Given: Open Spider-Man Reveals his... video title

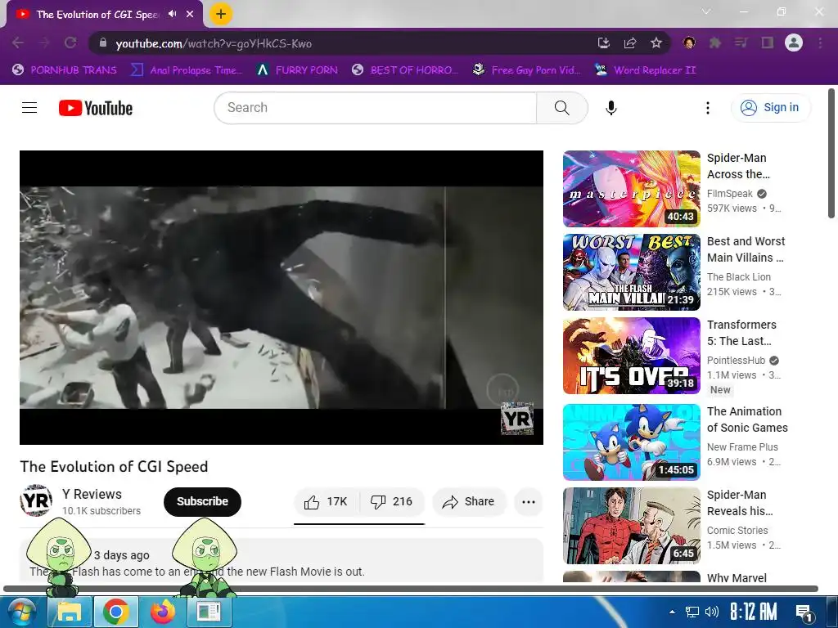Looking at the screenshot, I should (x=740, y=503).
